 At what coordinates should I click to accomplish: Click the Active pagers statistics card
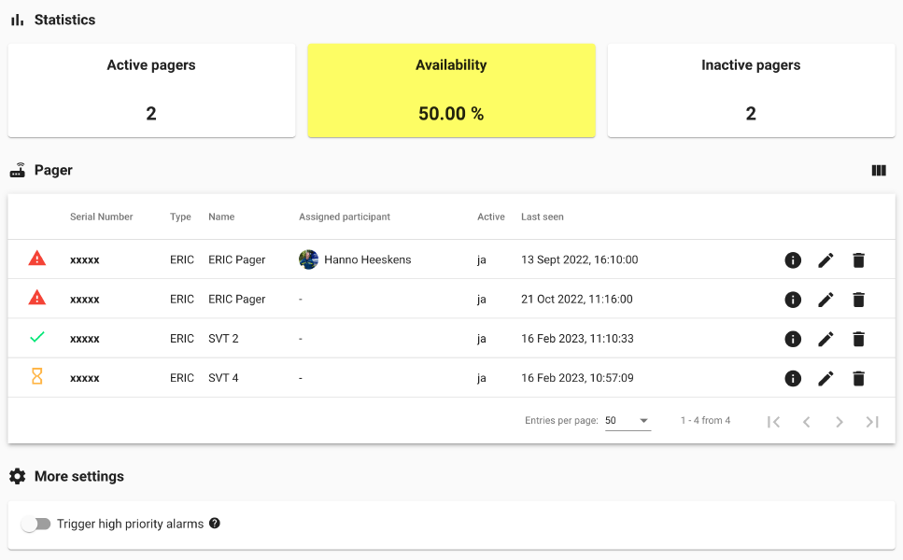[151, 91]
